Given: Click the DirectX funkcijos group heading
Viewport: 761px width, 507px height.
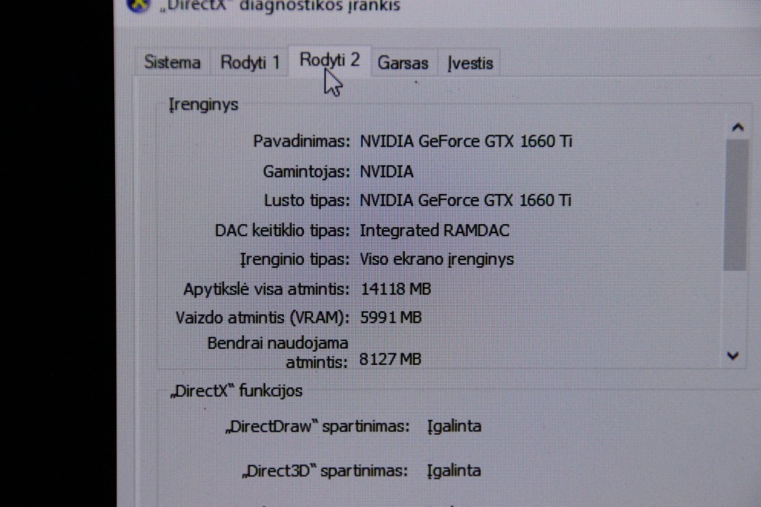Looking at the screenshot, I should coord(236,391).
